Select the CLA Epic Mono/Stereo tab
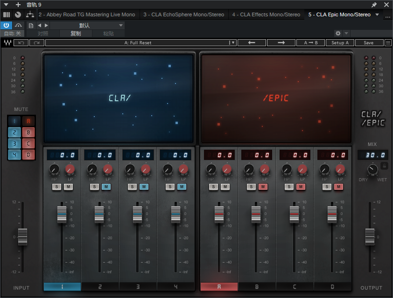 [339, 14]
